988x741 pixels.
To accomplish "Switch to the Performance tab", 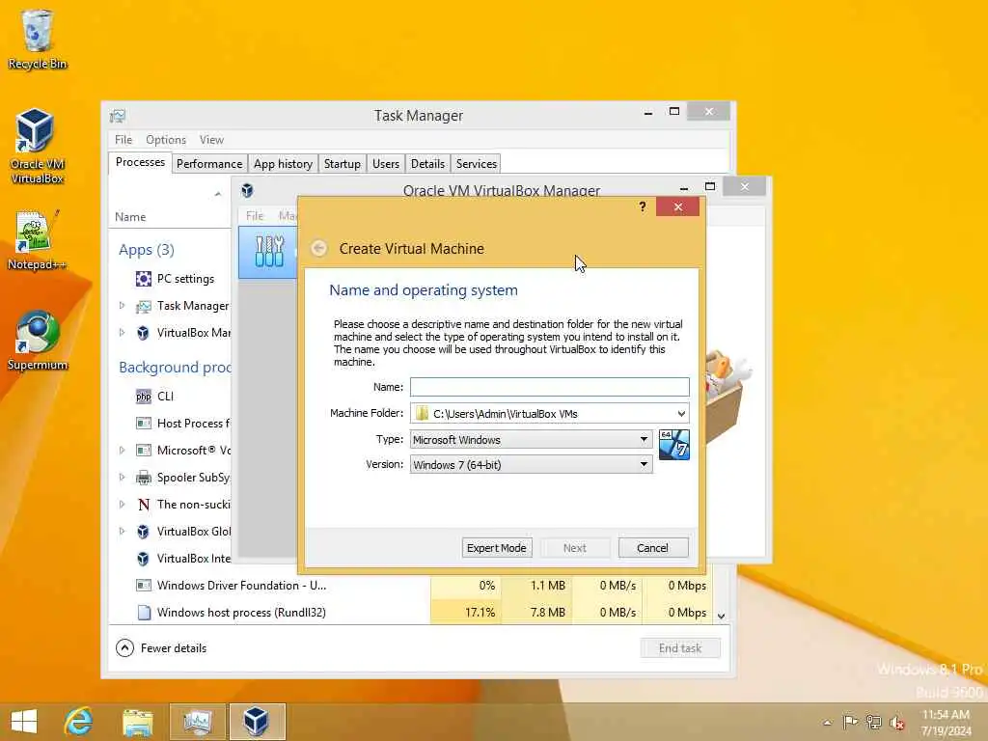I will point(209,164).
